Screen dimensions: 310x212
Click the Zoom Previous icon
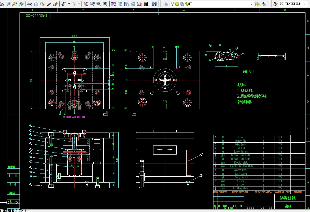click(x=105, y=4)
